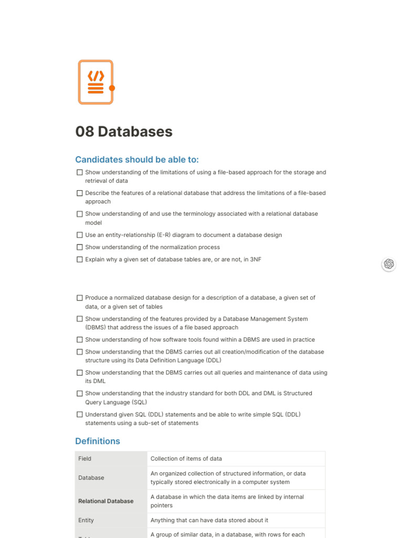Screen dimensions: 403x538
Task: Check the DML queries and maintenance checkbox
Action: coord(80,373)
